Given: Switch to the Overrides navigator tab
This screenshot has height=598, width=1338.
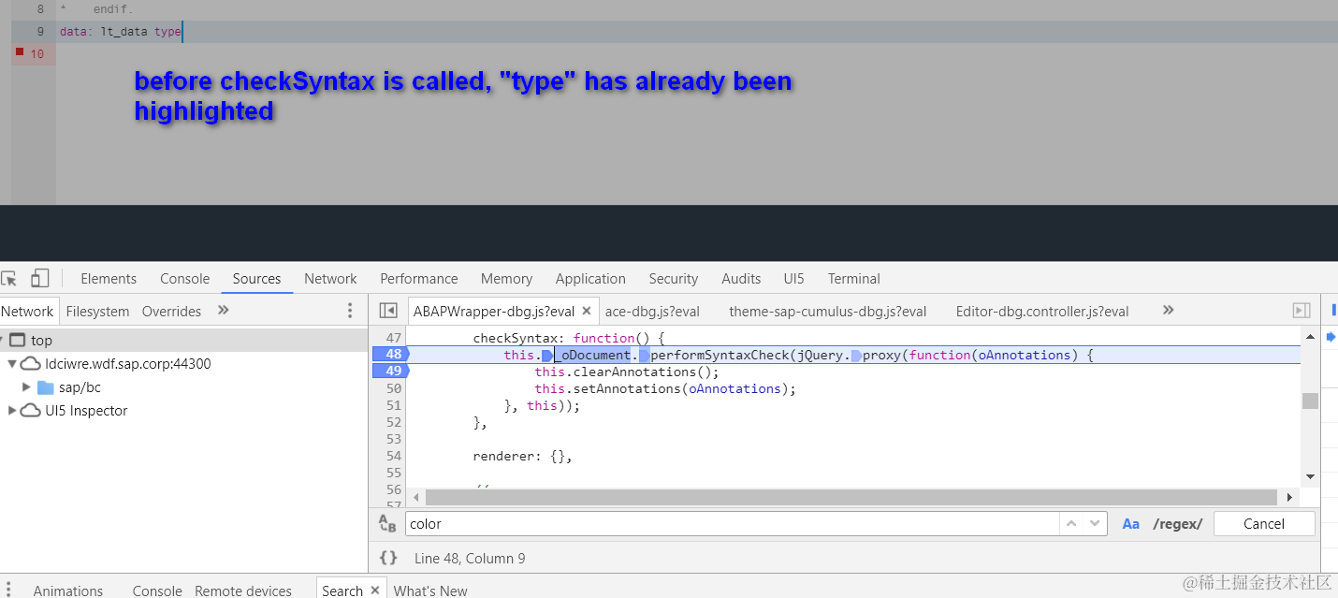Looking at the screenshot, I should point(171,312).
